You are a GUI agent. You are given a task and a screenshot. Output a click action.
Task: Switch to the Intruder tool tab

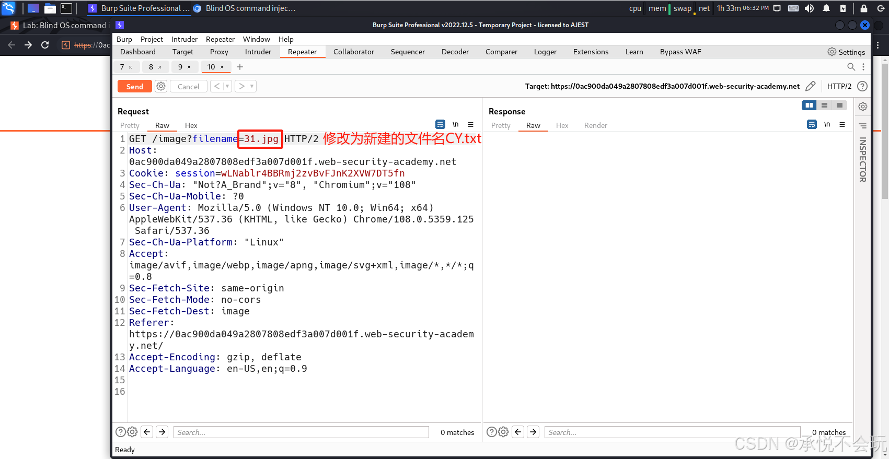click(x=258, y=52)
